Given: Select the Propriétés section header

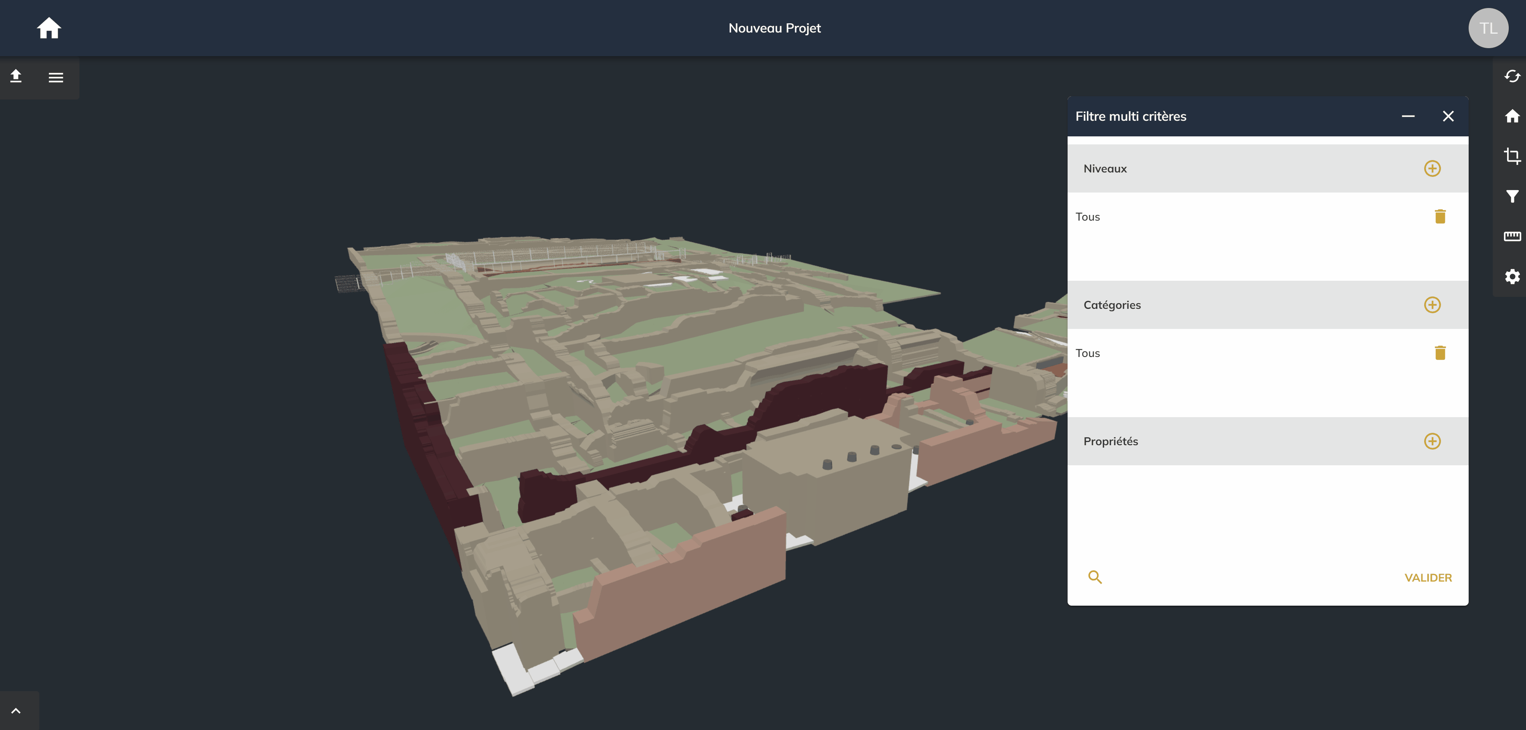Looking at the screenshot, I should click(1267, 441).
